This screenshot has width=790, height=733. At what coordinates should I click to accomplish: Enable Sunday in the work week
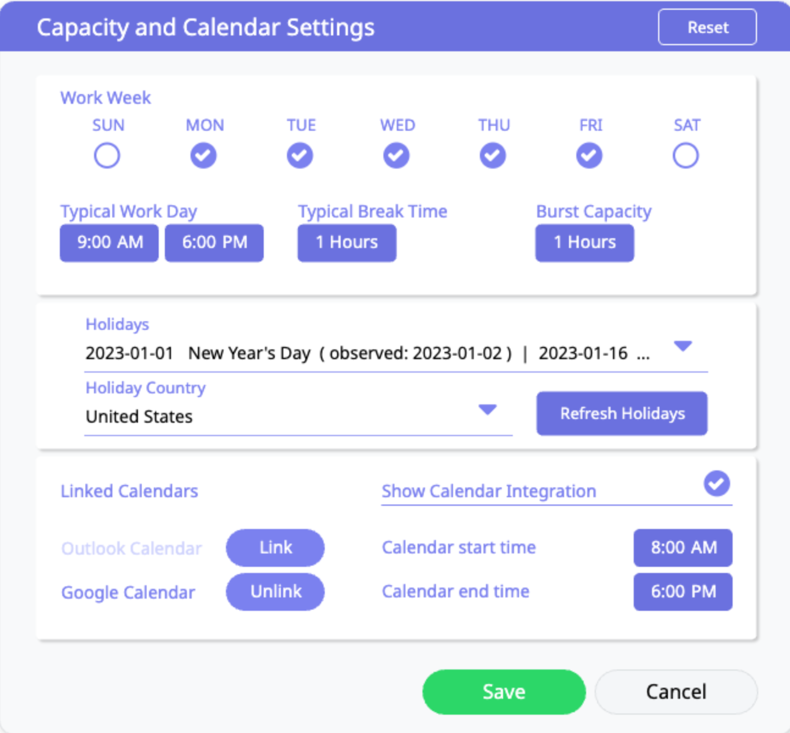107,156
